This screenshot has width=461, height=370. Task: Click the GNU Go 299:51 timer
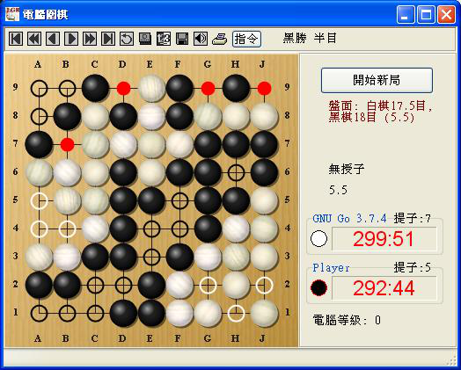tap(384, 239)
